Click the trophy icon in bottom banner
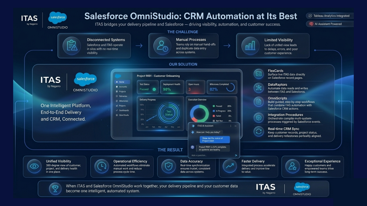Screen dimensions: 367x206 pyautogui.click(x=55, y=189)
